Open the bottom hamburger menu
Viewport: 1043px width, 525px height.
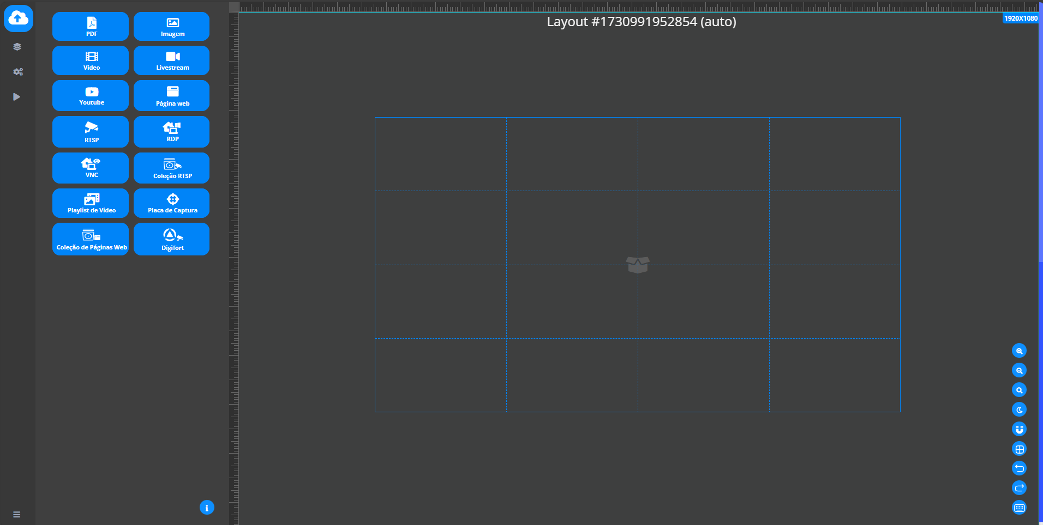[17, 514]
